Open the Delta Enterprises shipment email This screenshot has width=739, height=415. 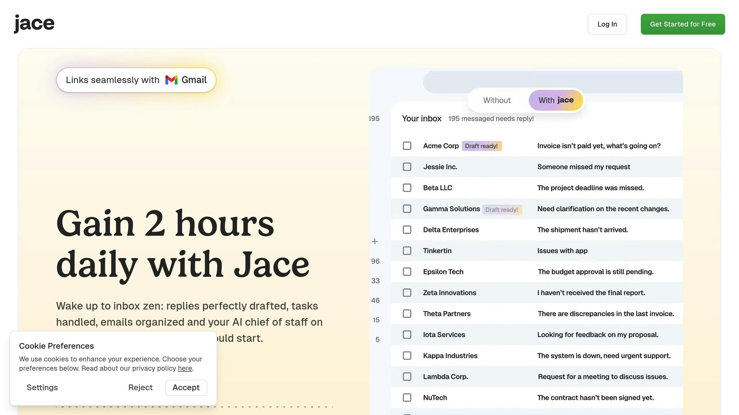582,230
